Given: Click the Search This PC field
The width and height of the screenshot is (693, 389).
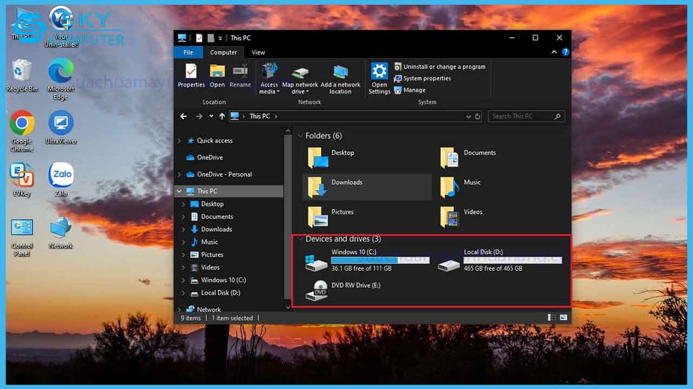Looking at the screenshot, I should (x=520, y=116).
